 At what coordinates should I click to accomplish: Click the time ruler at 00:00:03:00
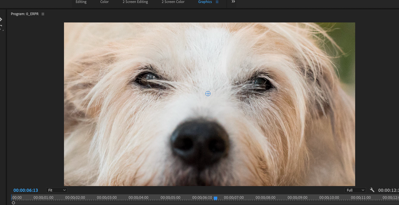tap(107, 197)
